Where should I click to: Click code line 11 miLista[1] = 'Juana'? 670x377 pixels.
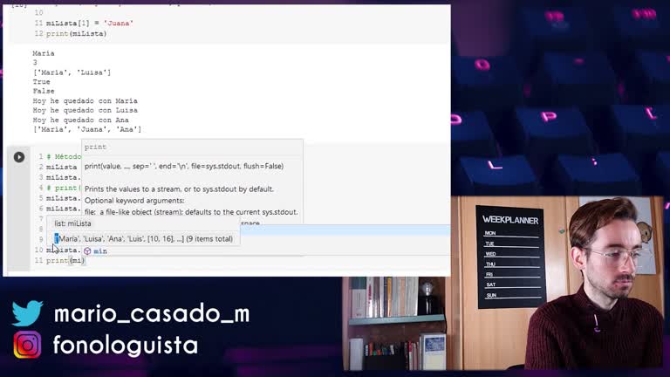coord(90,23)
